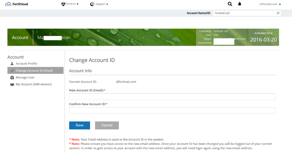Viewport: 292px width, 153px height.
Task: Open Manage User in sidebar
Action: [25, 78]
